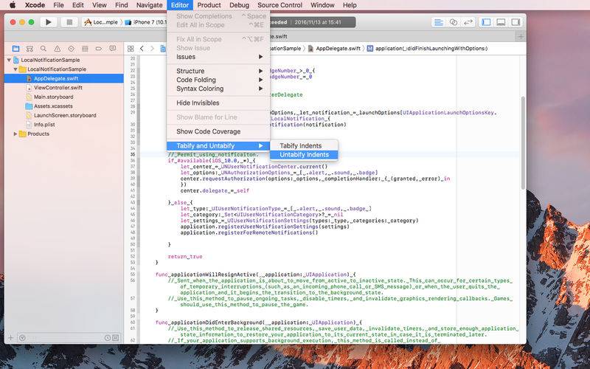Image resolution: width=590 pixels, height=369 pixels.
Task: Open the Issues submenu
Action: pos(218,57)
